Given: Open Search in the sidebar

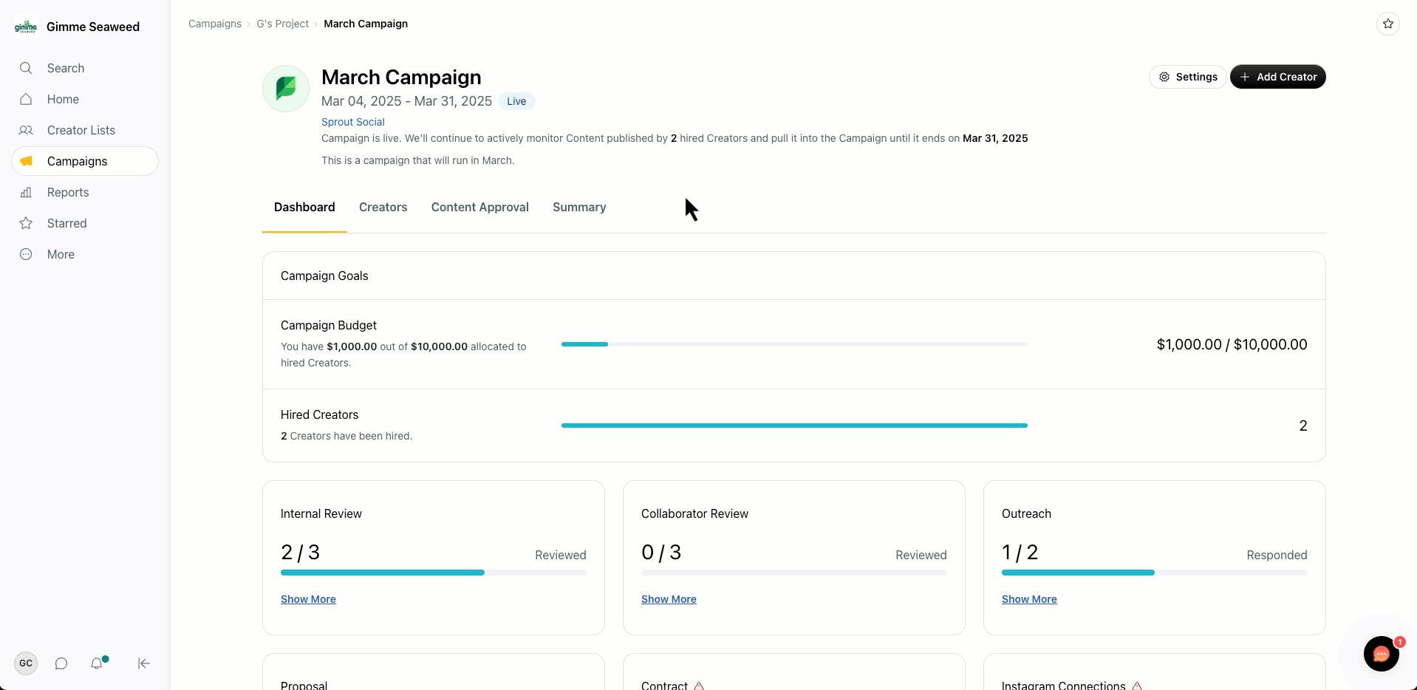Looking at the screenshot, I should [85, 68].
